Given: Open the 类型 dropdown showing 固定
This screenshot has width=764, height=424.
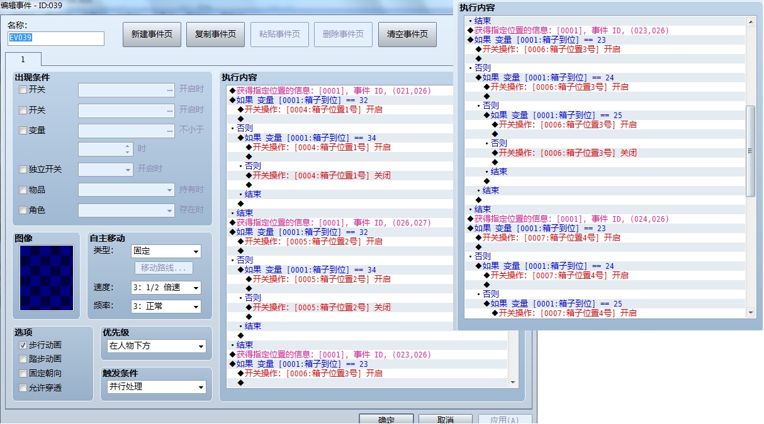Looking at the screenshot, I should click(x=166, y=251).
